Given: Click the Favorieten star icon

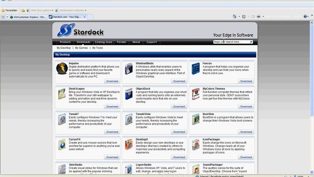Looking at the screenshot, I should click(x=3, y=10).
